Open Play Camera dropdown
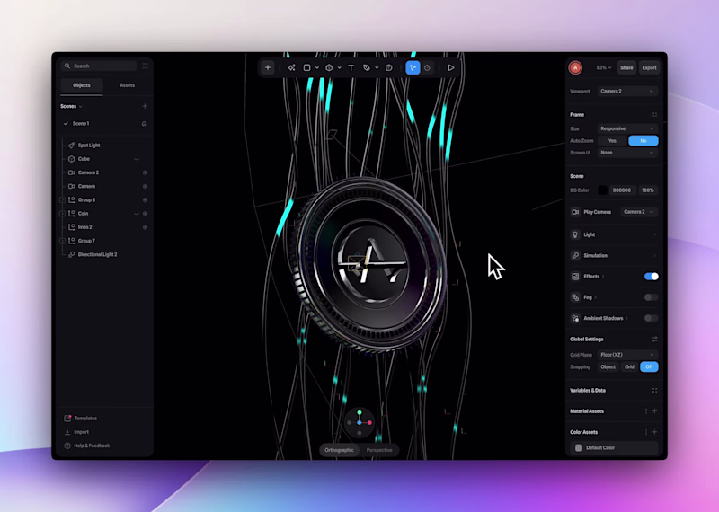The width and height of the screenshot is (719, 512). [x=639, y=212]
